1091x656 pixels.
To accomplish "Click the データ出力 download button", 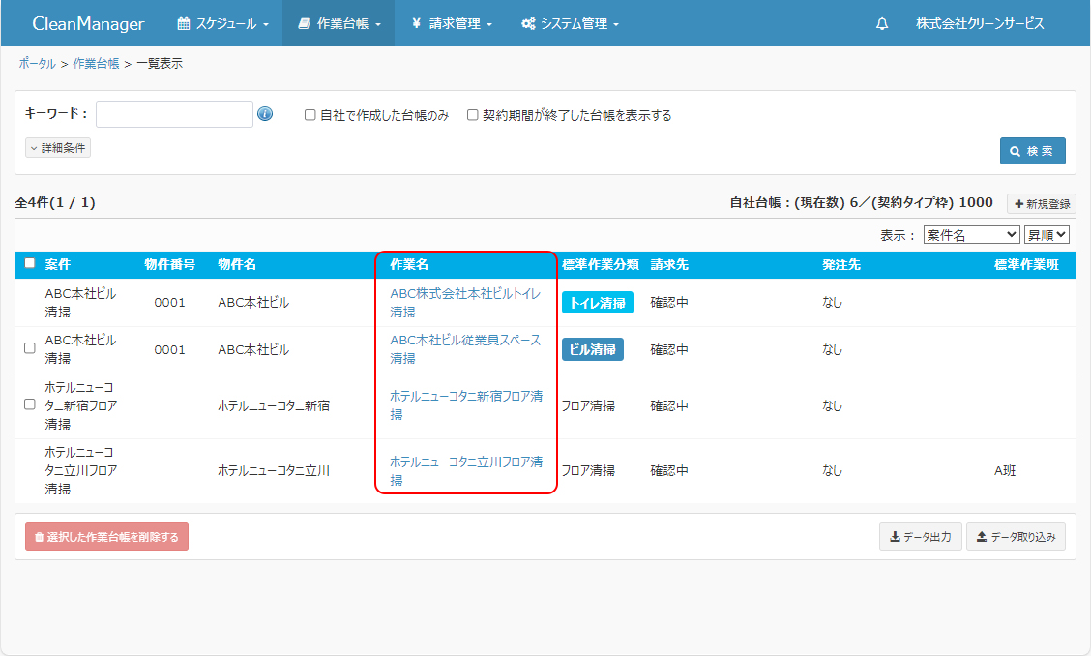I will pos(920,537).
